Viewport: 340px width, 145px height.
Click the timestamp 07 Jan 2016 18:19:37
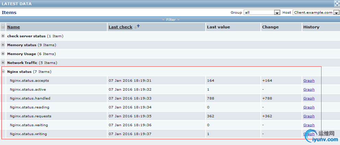pyautogui.click(x=130, y=134)
